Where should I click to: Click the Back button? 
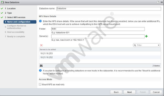tap(116, 92)
